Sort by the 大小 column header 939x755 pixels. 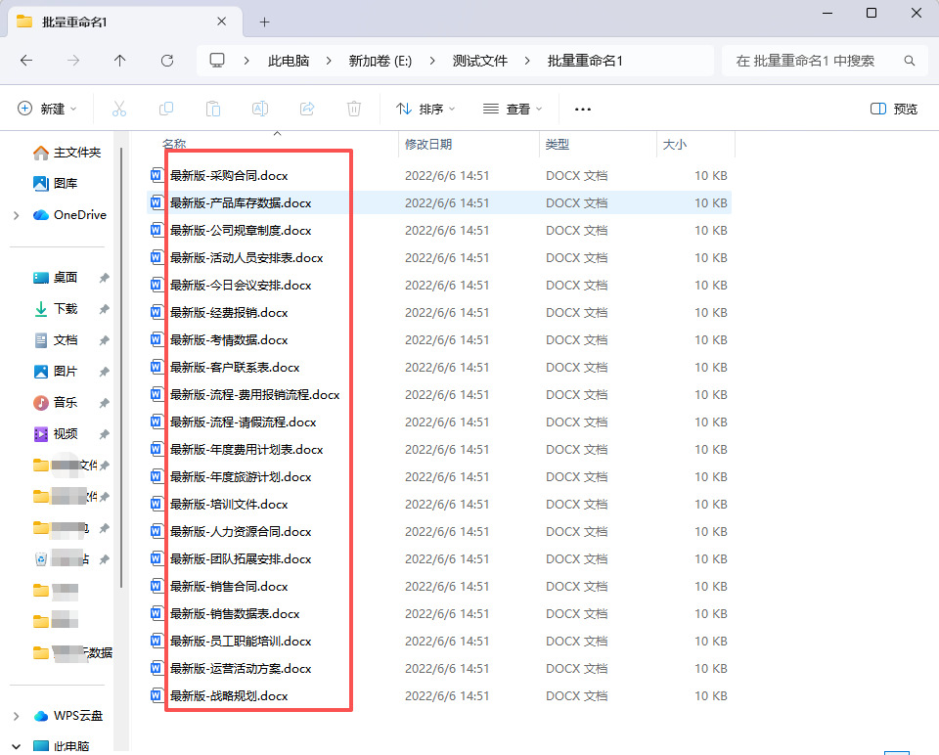[675, 145]
